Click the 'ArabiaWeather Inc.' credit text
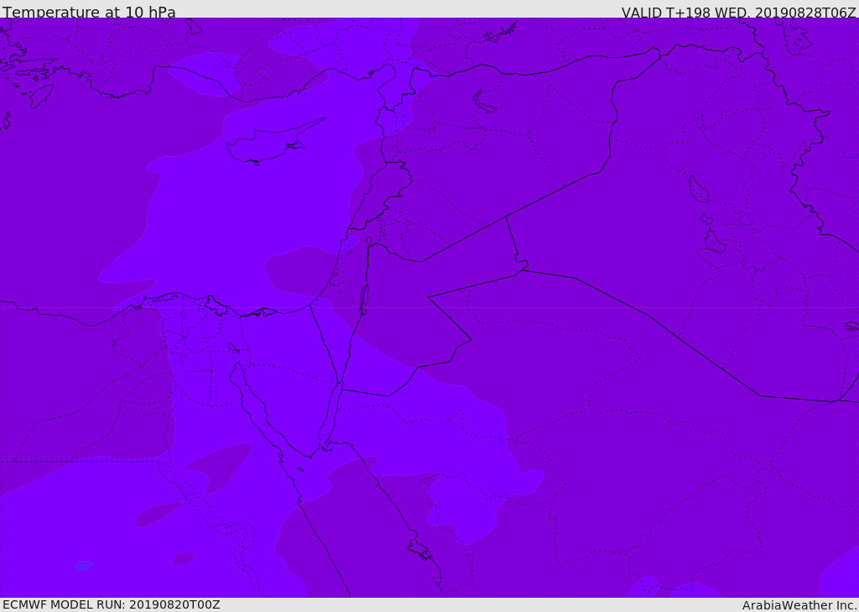The width and height of the screenshot is (859, 612). [x=799, y=605]
